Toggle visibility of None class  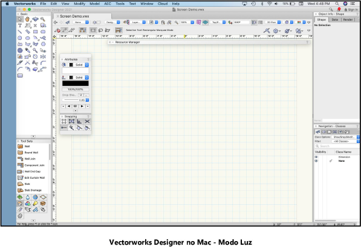tap(316, 161)
